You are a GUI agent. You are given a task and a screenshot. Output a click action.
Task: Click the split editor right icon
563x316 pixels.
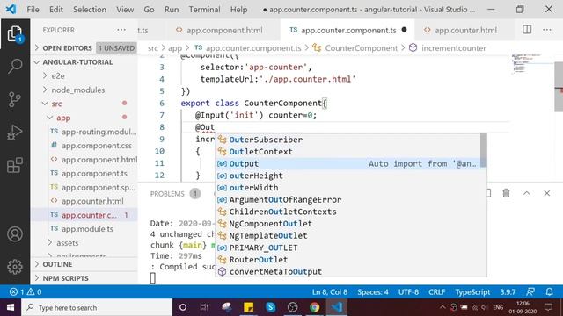[527, 30]
